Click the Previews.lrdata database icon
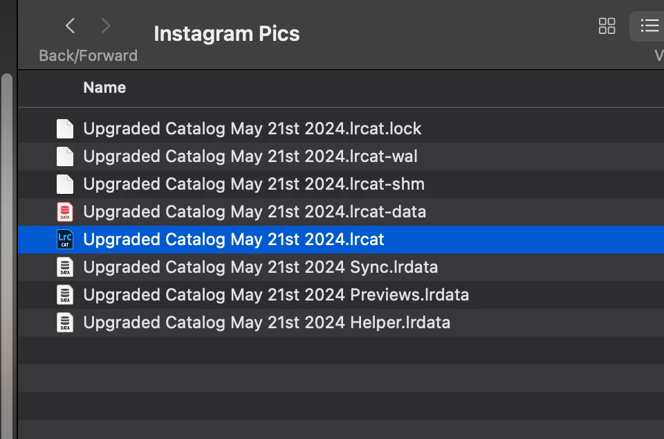Screen dimensions: 664x439 pos(64,295)
